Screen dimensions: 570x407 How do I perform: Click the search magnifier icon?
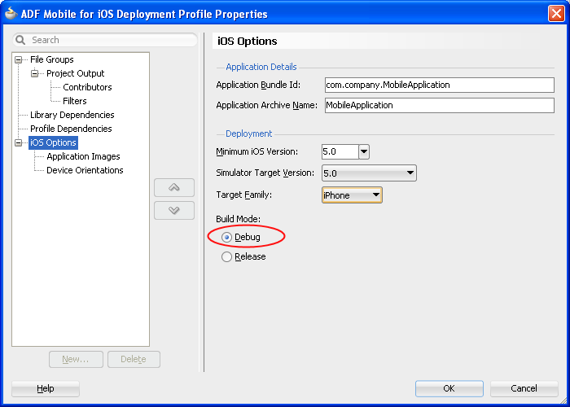click(20, 40)
